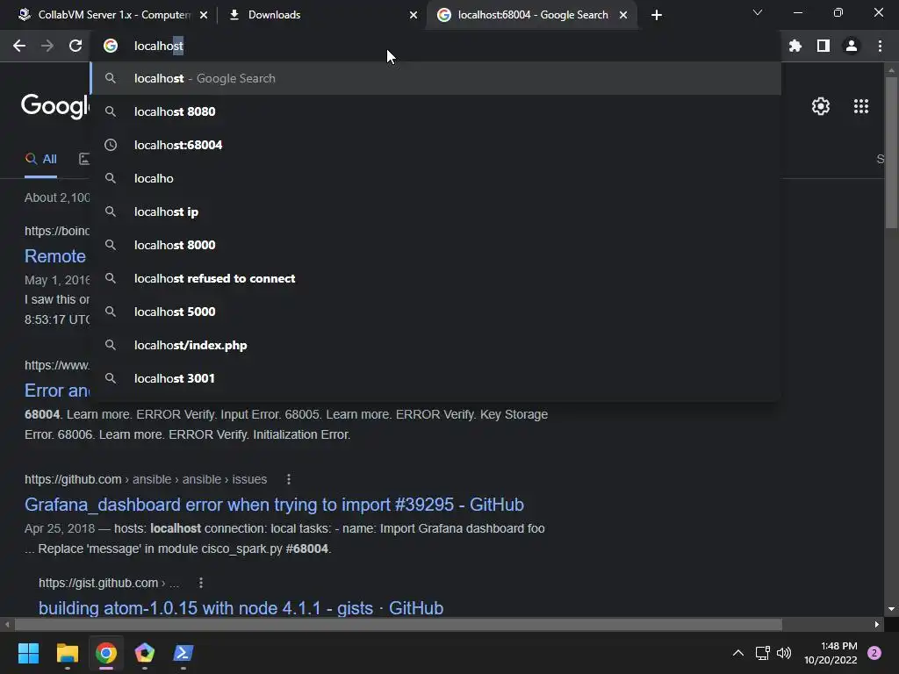Select the All search results tab
This screenshot has width=899, height=674.
(x=40, y=160)
